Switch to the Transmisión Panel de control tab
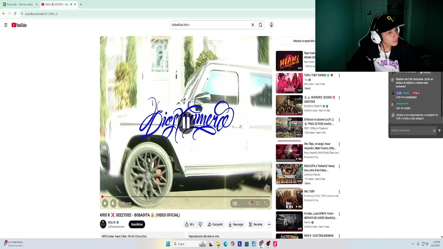Image resolution: width=443 pixels, height=249 pixels. click(20, 4)
